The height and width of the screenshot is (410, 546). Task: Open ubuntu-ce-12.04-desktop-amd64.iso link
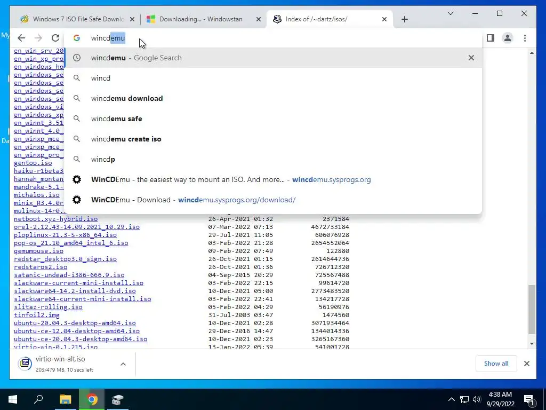[x=77, y=331]
